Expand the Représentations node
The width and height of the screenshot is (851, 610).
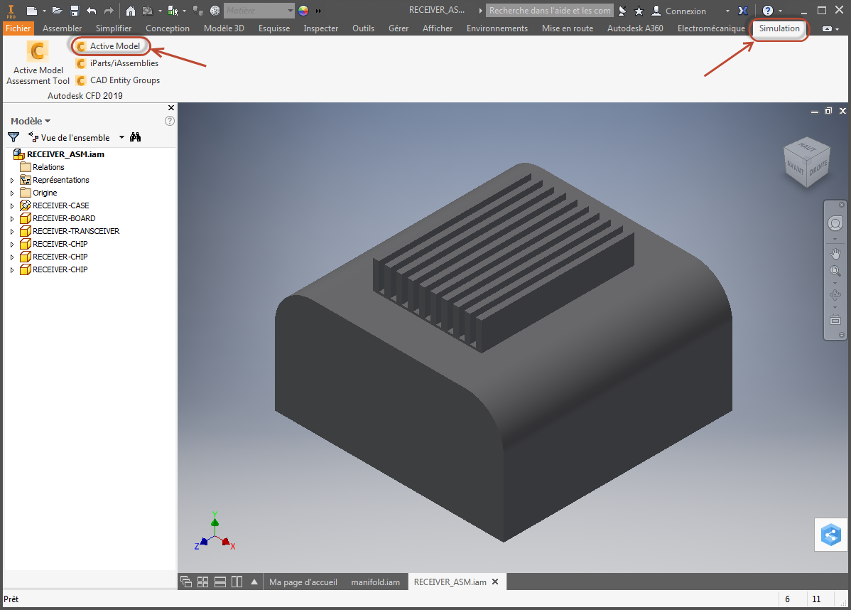point(12,180)
